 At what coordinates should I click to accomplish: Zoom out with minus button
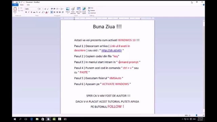click(190, 115)
